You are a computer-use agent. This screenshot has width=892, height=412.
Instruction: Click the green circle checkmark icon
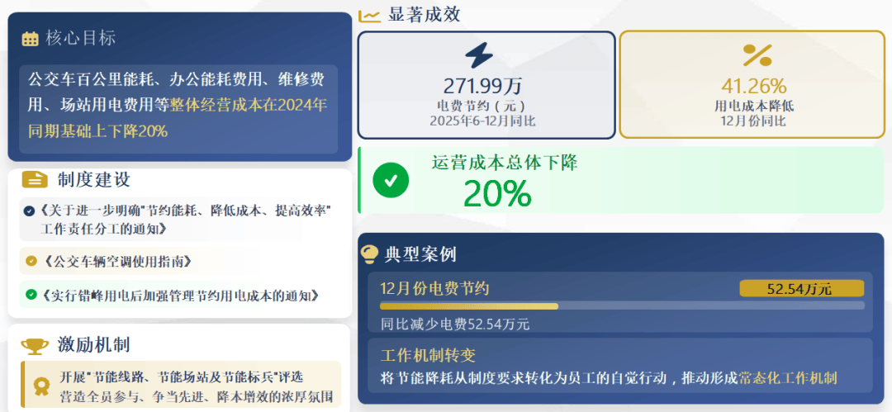click(x=390, y=180)
